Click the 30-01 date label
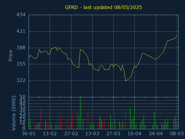This screenshot has height=139, width=185. coord(29,134)
